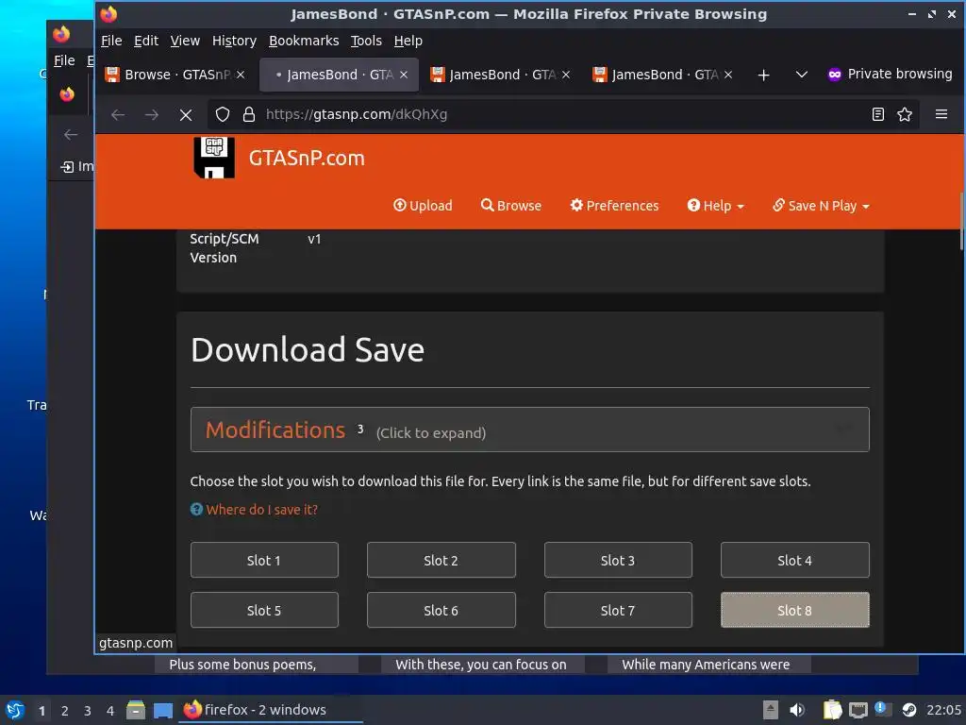Image resolution: width=966 pixels, height=725 pixels.
Task: Click the GTASnP.com site title
Action: tap(307, 158)
